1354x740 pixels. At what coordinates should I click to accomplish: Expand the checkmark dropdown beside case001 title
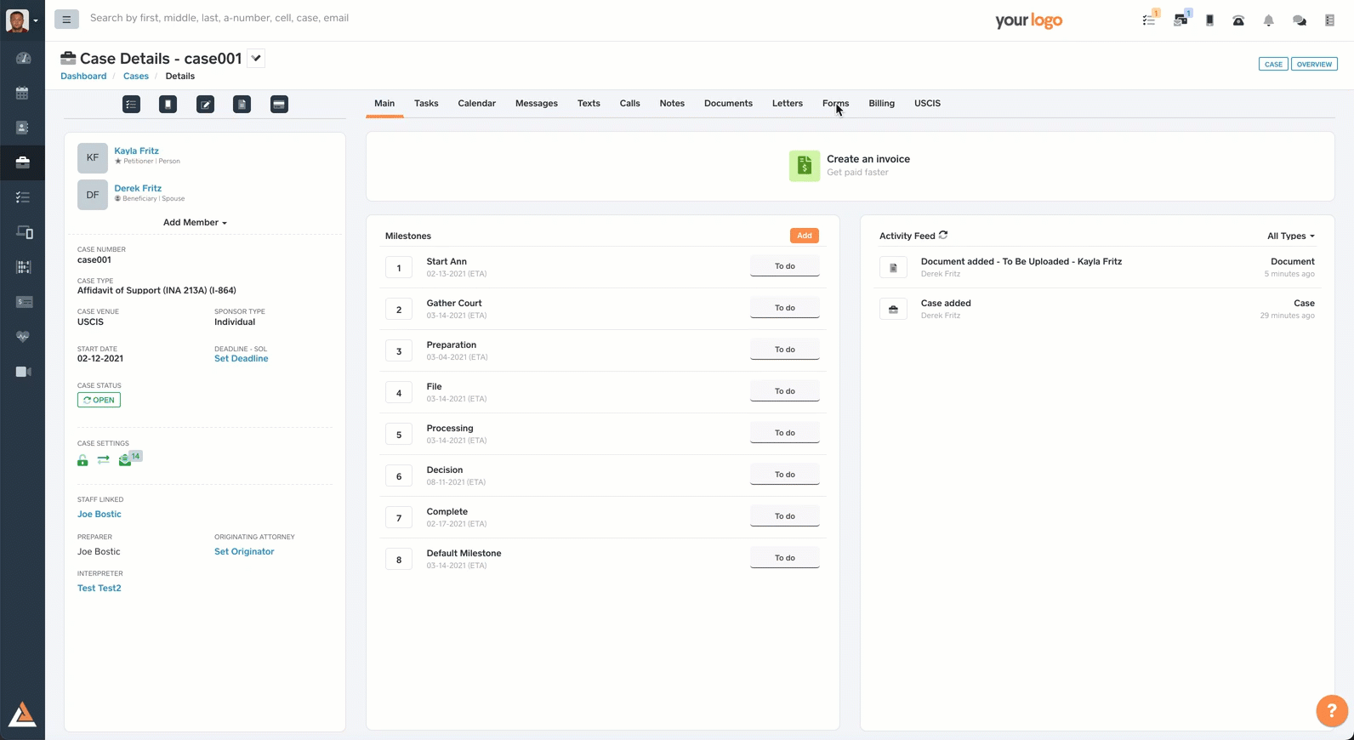(x=256, y=59)
